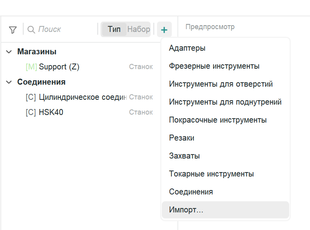The image size is (310, 230).
Task: Collapse the Соединения group
Action: click(9, 82)
